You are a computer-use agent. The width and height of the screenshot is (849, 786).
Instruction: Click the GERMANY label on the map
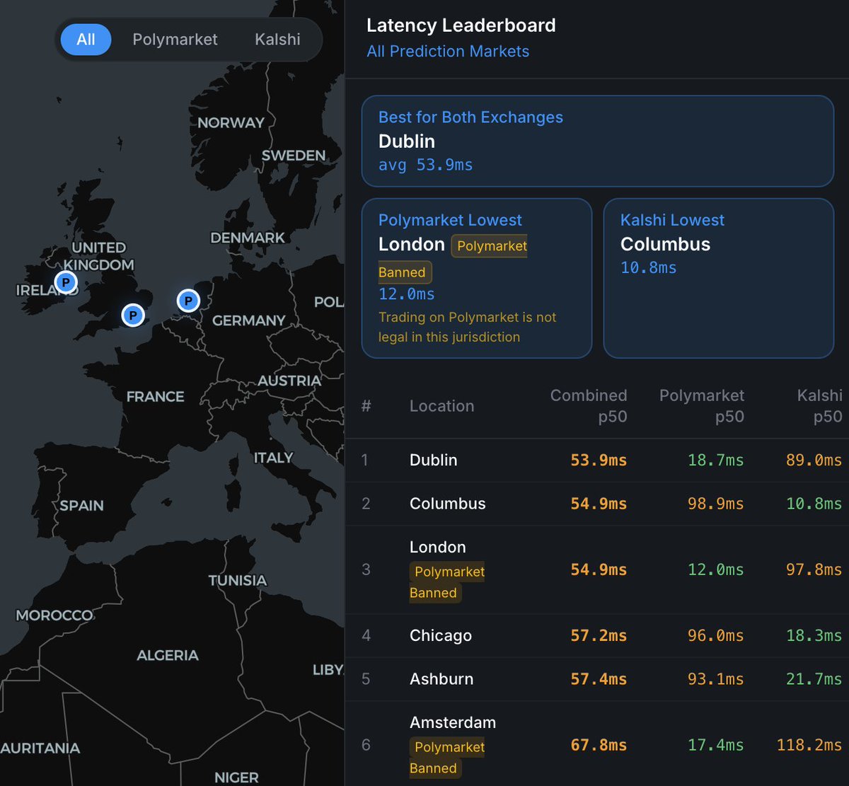pos(248,320)
